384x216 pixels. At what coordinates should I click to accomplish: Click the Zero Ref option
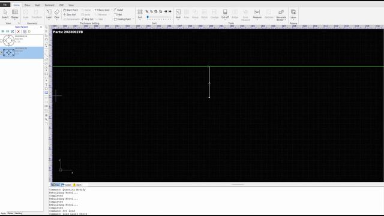(x=70, y=14)
